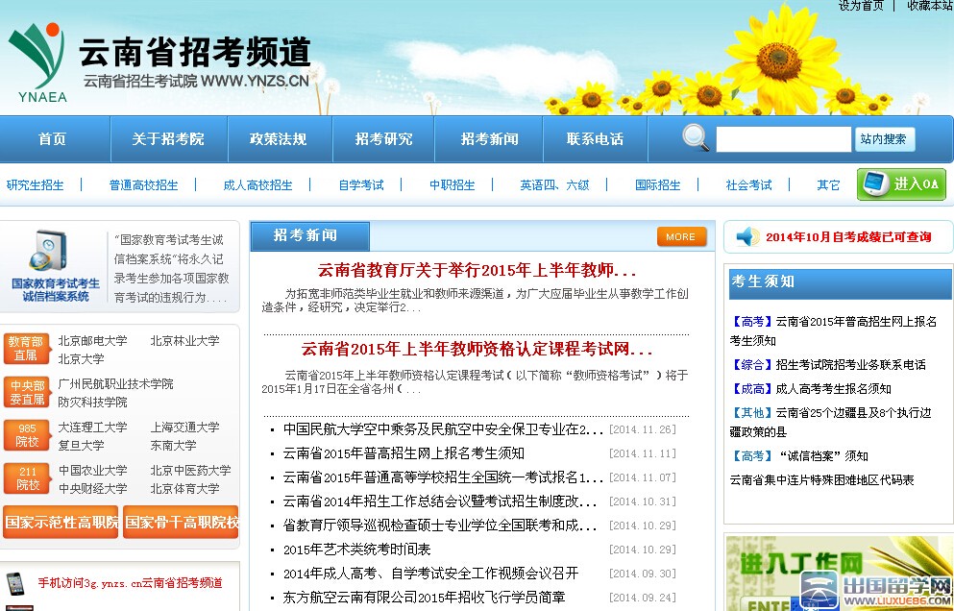
Task: Switch to 研究生招生 category
Action: [36, 185]
